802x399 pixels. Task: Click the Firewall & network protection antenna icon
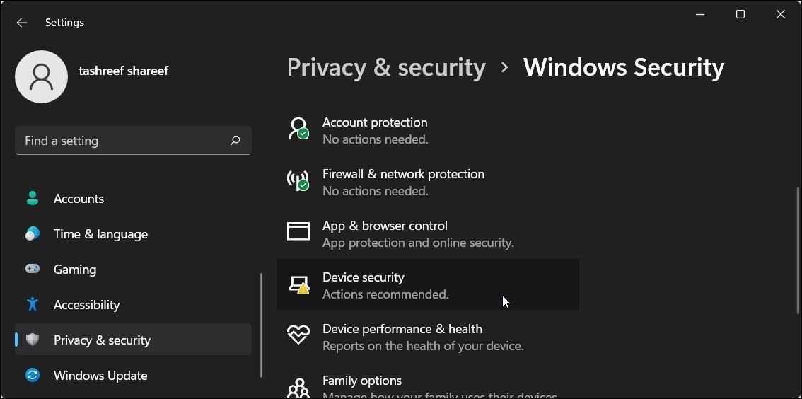(x=298, y=180)
